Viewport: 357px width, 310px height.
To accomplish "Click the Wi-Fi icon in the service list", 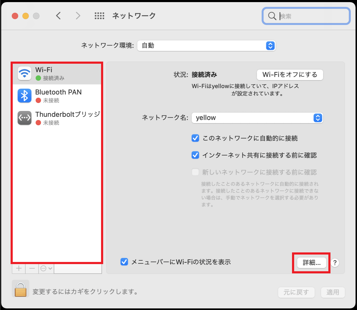I will click(24, 73).
